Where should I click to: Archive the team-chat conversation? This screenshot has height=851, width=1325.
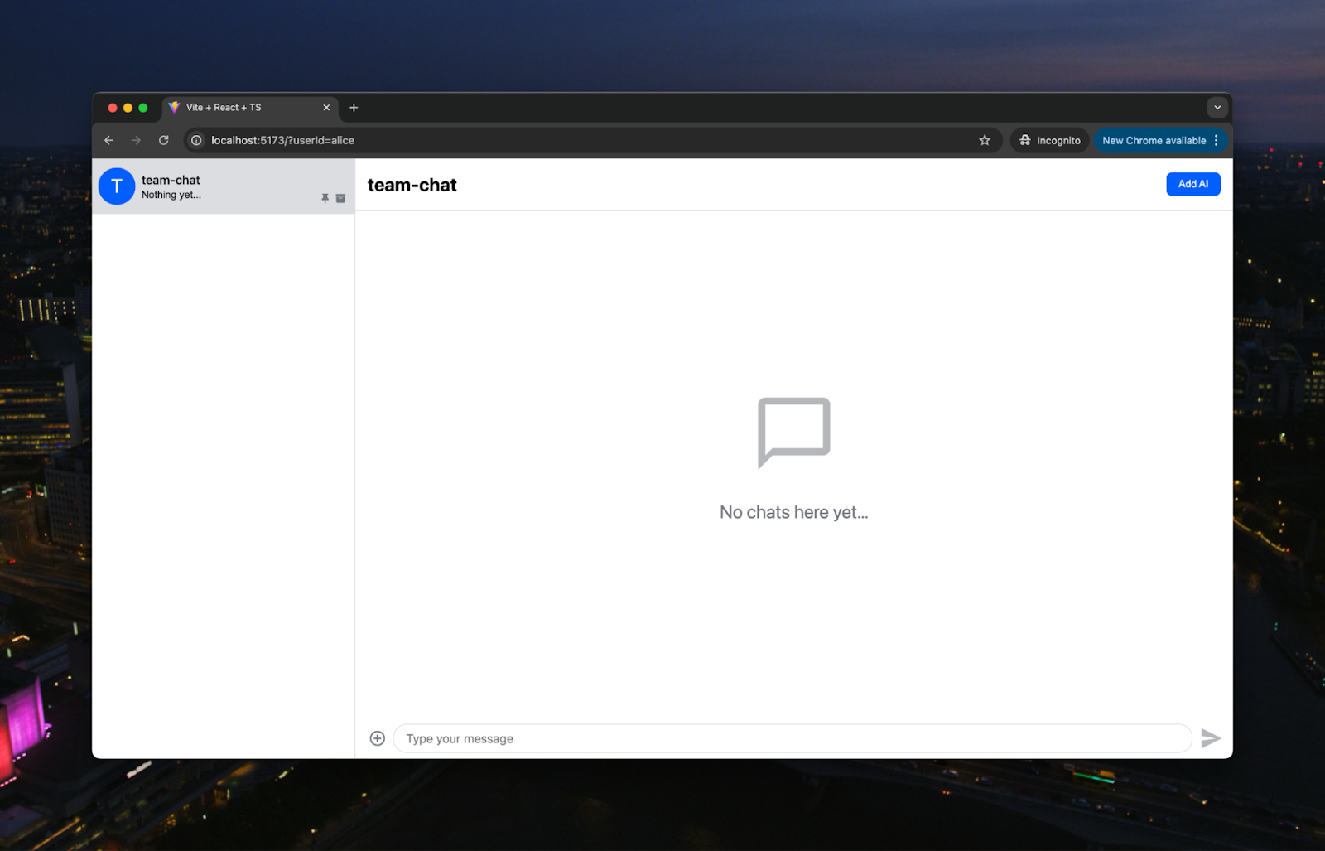pyautogui.click(x=340, y=198)
